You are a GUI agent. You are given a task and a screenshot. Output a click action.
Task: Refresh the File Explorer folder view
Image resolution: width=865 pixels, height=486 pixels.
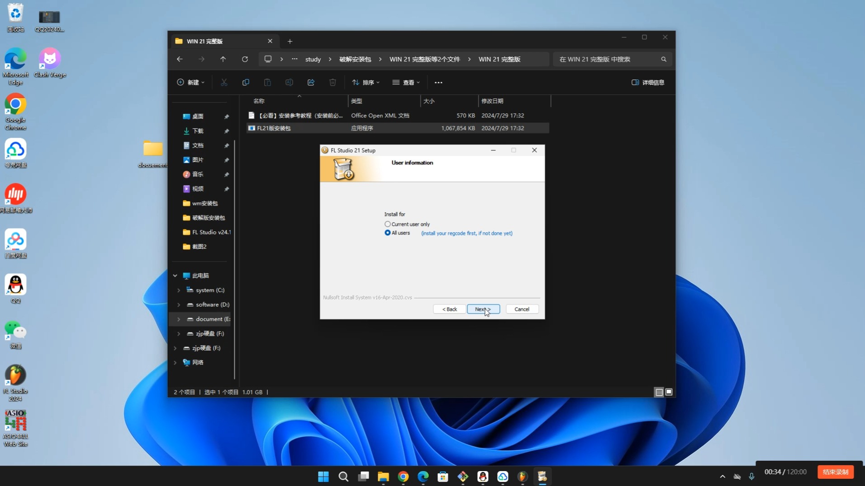pyautogui.click(x=245, y=59)
